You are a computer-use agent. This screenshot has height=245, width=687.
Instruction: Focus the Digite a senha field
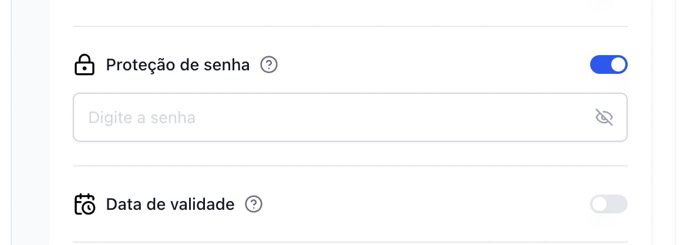350,117
